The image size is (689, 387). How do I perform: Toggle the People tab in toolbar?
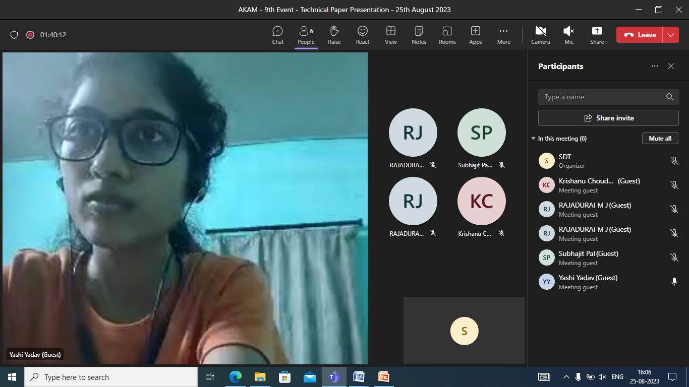click(x=306, y=35)
